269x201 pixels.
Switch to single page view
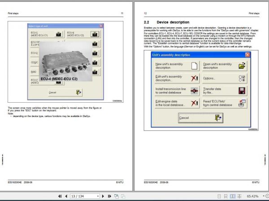click(x=219, y=196)
